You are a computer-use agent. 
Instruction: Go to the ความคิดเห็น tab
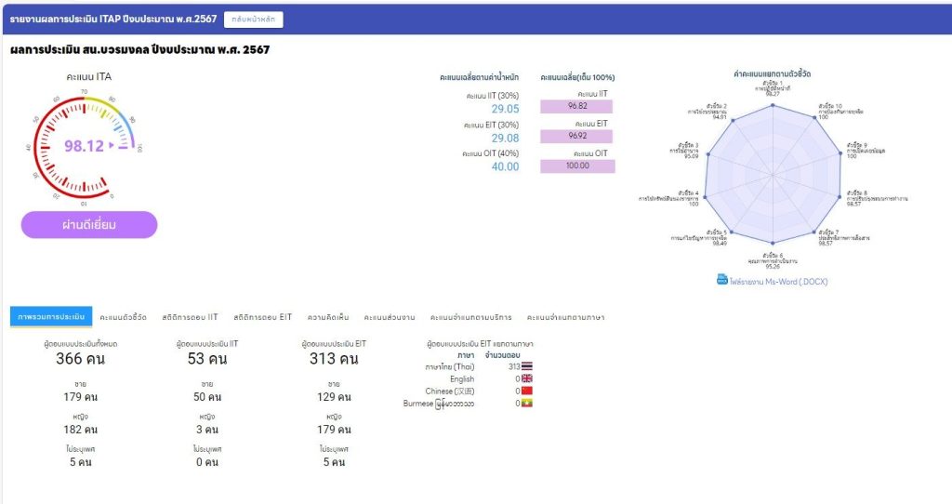click(328, 317)
